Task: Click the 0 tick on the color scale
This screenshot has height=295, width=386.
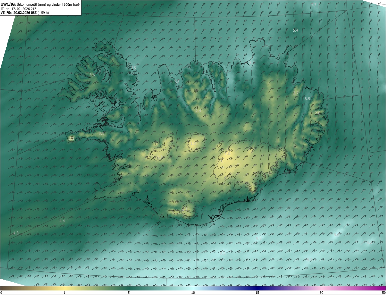Action: point(1,293)
